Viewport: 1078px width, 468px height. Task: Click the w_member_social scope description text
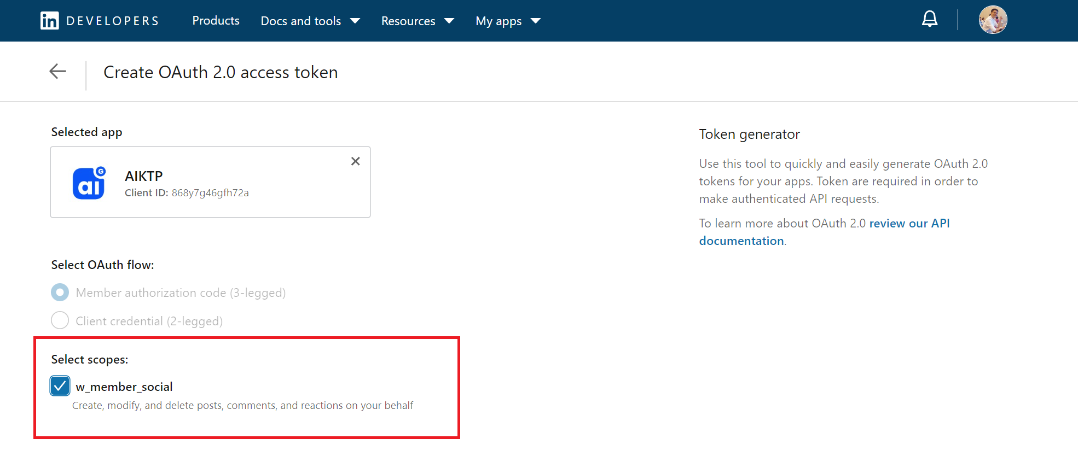click(x=242, y=406)
